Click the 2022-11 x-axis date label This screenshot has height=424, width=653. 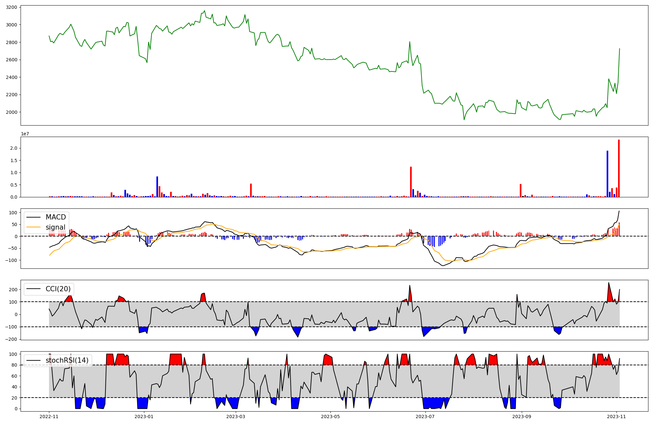[x=49, y=416]
